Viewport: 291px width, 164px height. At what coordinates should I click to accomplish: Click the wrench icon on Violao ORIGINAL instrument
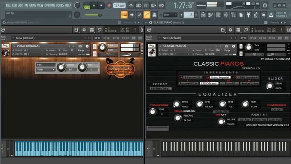pos(5,46)
